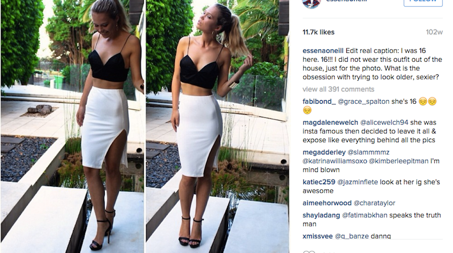
Task: Open the 102w post timestamp
Action: click(x=434, y=32)
